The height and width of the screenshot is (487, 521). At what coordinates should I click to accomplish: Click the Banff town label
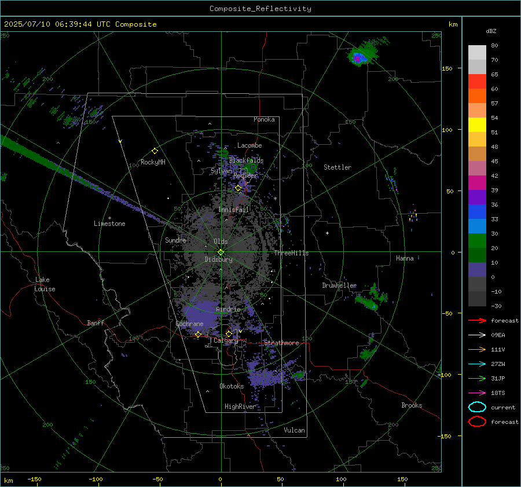96,323
